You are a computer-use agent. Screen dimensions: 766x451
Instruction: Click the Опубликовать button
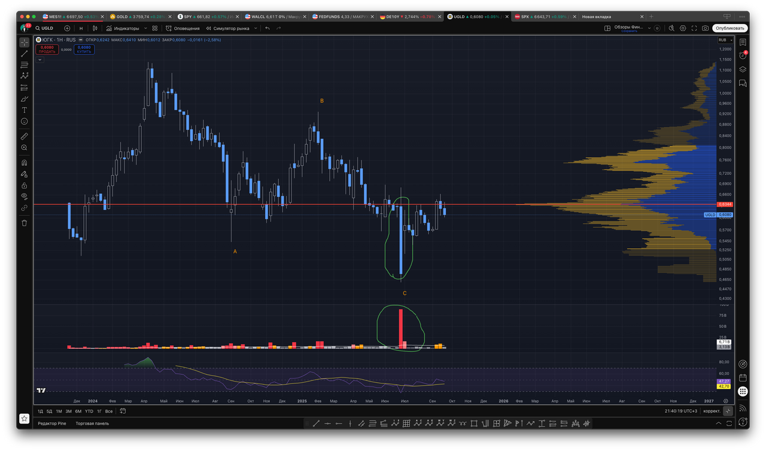729,28
